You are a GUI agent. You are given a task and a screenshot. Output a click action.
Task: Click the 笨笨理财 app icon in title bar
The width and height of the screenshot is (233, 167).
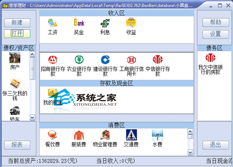pyautogui.click(x=6, y=6)
